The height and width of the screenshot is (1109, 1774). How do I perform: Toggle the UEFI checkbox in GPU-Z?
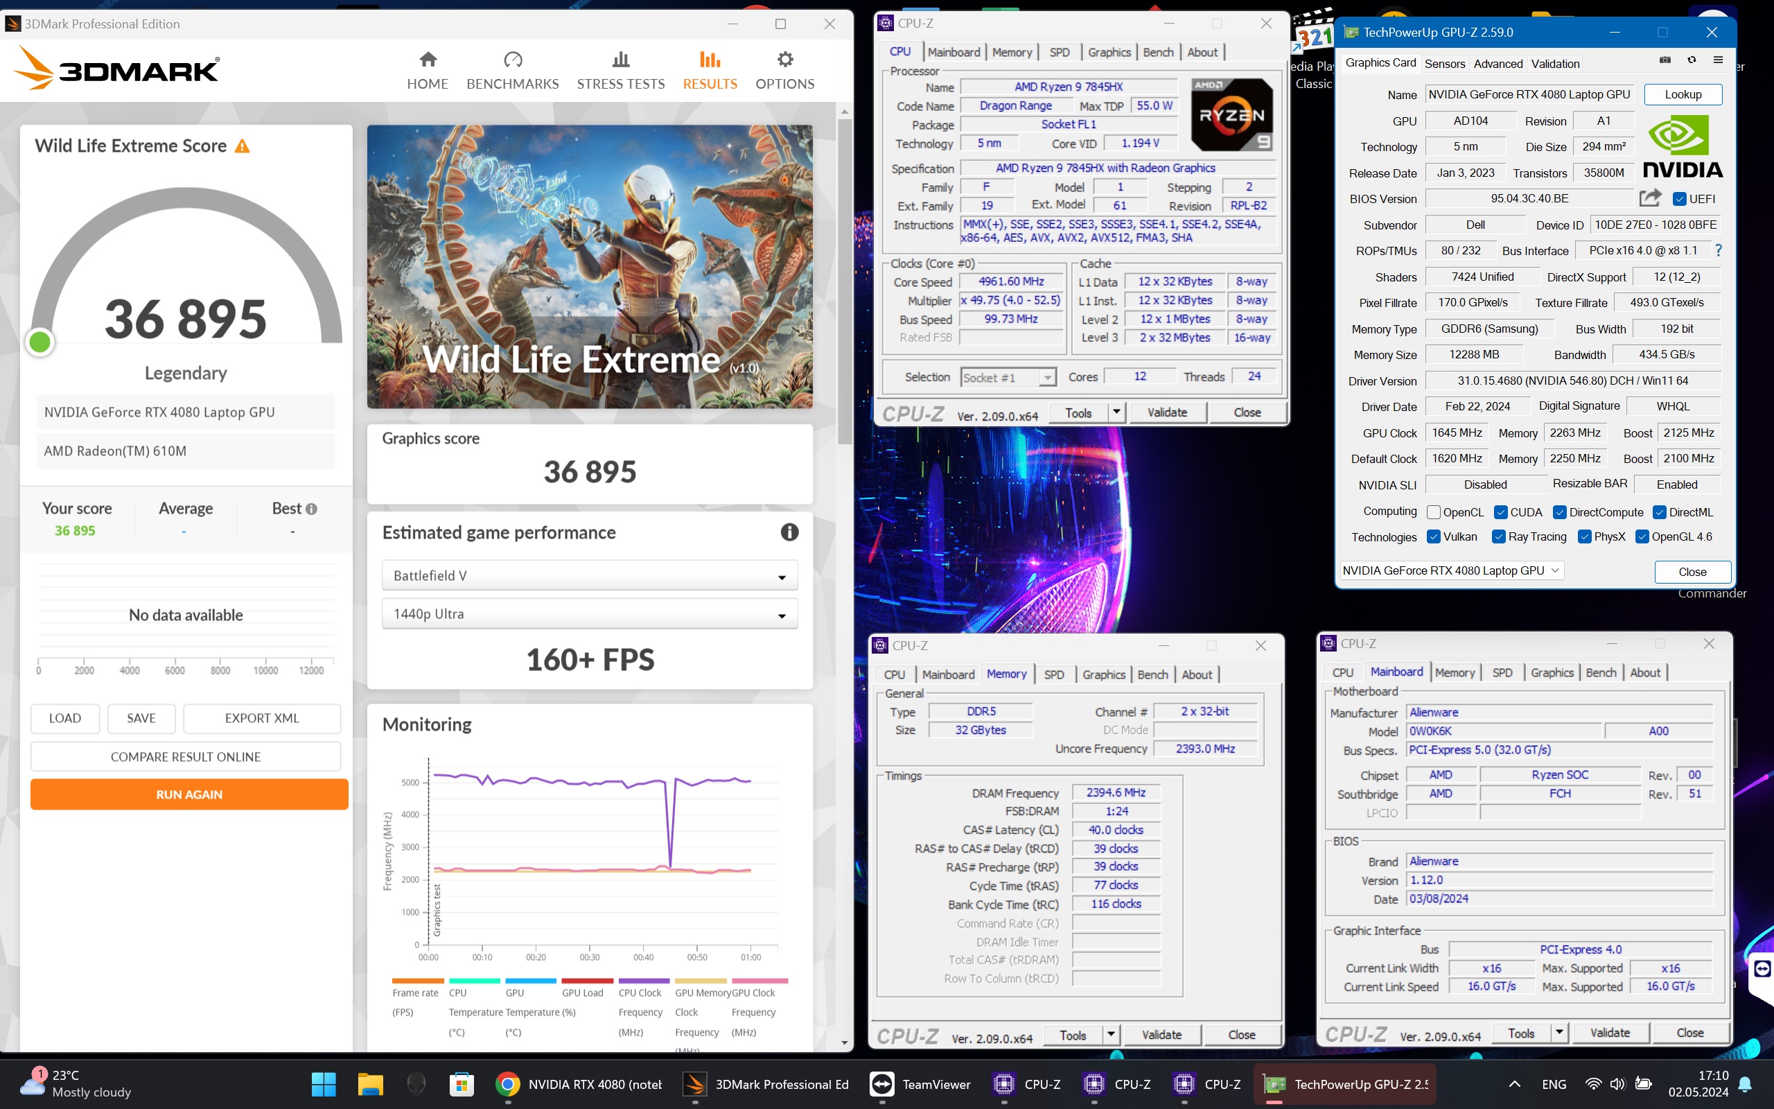point(1680,199)
